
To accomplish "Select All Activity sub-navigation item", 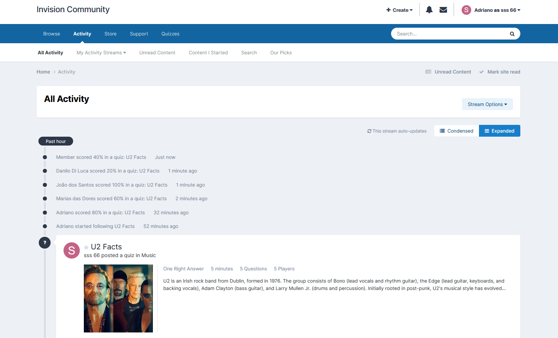I will [x=50, y=53].
